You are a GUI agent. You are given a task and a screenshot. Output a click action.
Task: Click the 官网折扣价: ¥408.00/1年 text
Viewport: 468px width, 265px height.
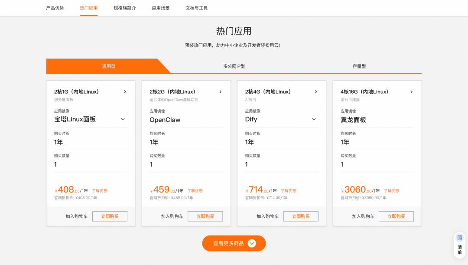point(76,198)
